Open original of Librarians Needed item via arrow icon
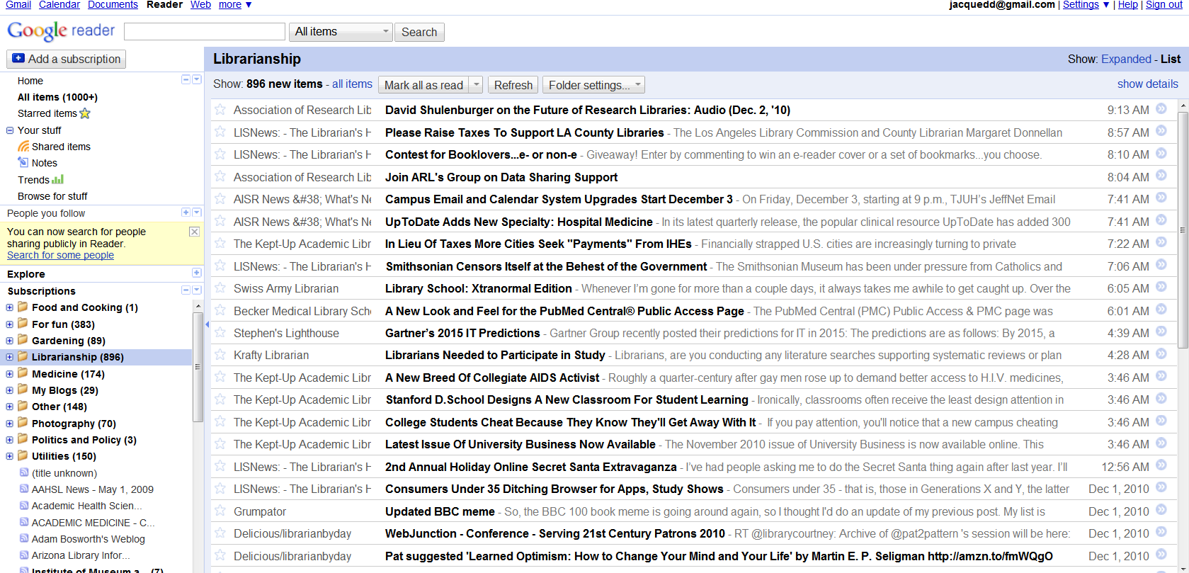 [1161, 354]
